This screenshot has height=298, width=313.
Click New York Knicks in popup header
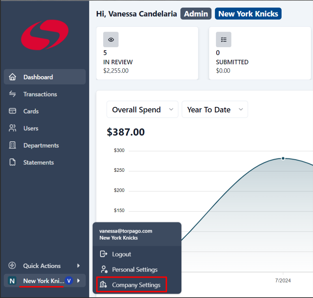pos(118,238)
